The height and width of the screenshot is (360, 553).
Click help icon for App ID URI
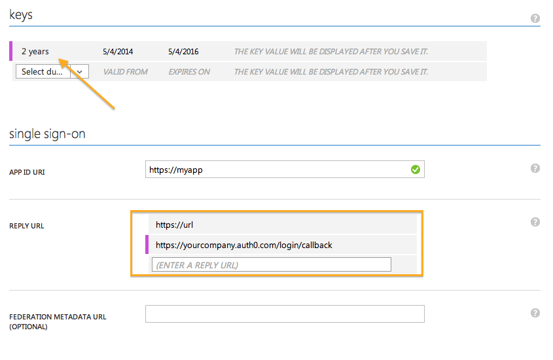[535, 168]
